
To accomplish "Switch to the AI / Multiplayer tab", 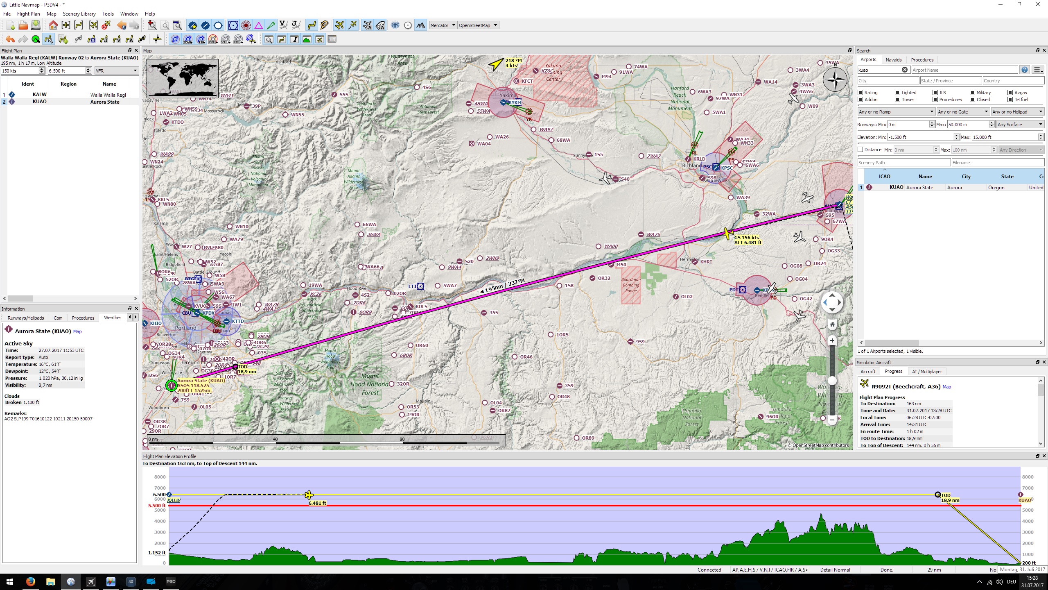I will point(927,372).
